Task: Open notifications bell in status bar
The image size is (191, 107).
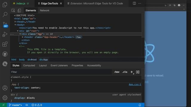Action: click(x=140, y=105)
